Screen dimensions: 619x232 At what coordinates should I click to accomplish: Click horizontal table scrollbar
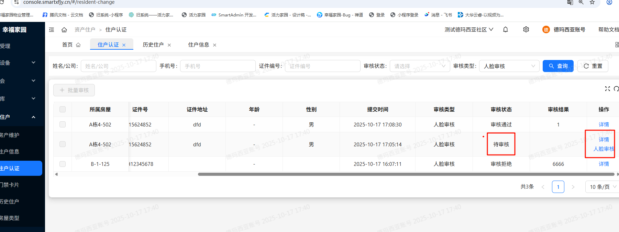point(406,174)
